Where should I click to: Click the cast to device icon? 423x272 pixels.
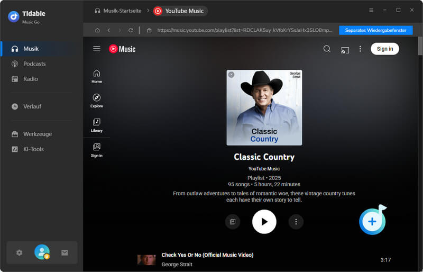tap(345, 50)
